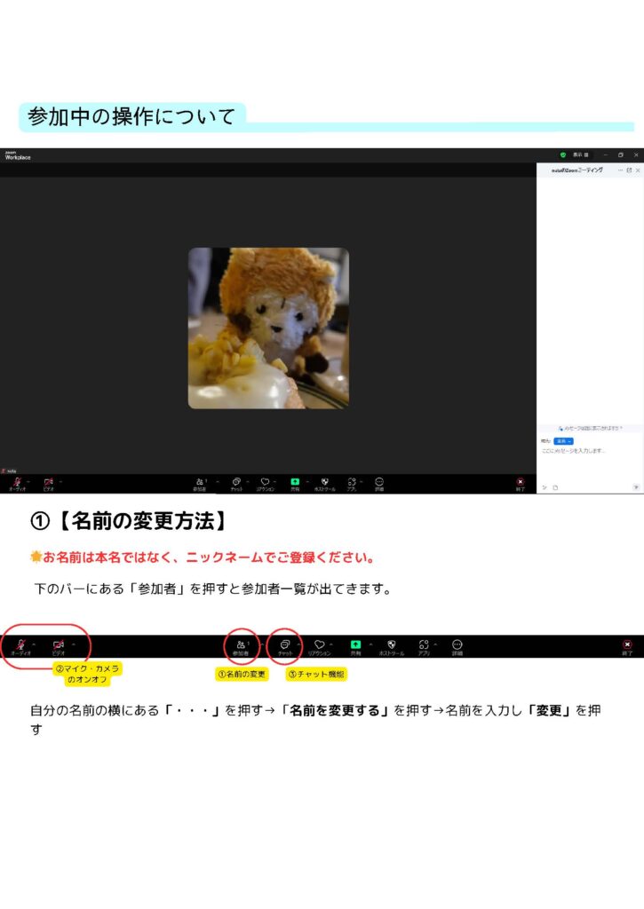644x909 pixels.
Task: Open the red-circled チャット chat icon
Action: pyautogui.click(x=284, y=645)
